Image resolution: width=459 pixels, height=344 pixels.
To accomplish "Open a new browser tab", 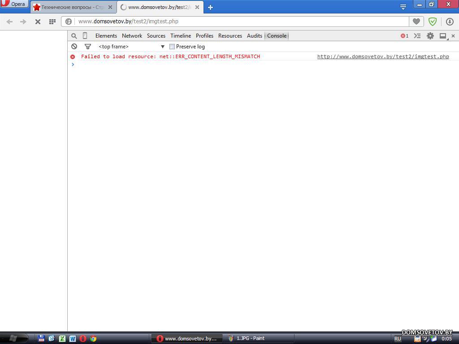I will tap(210, 7).
